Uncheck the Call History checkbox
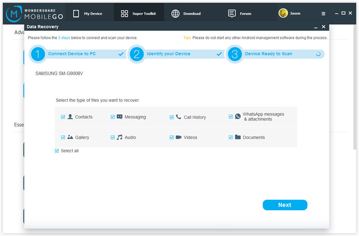The height and width of the screenshot is (236, 359). (172, 117)
